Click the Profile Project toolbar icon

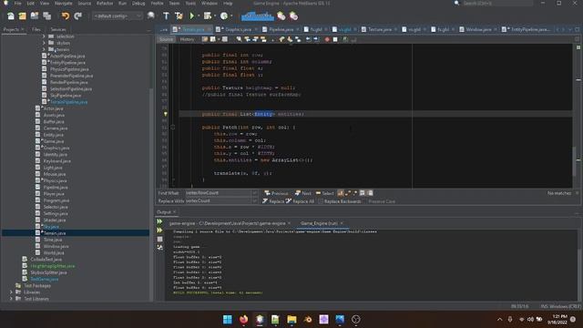click(224, 16)
